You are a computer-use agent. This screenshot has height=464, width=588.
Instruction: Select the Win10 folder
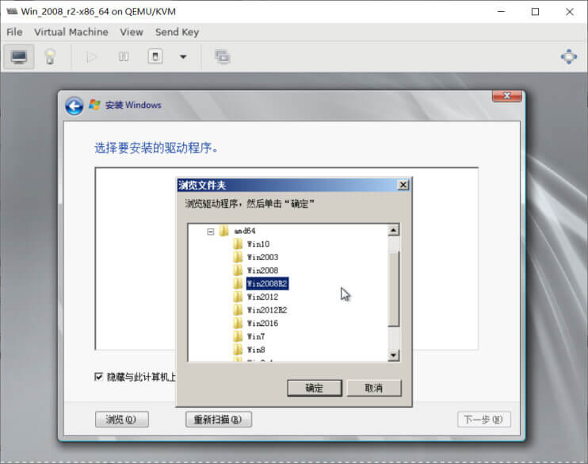tap(258, 244)
